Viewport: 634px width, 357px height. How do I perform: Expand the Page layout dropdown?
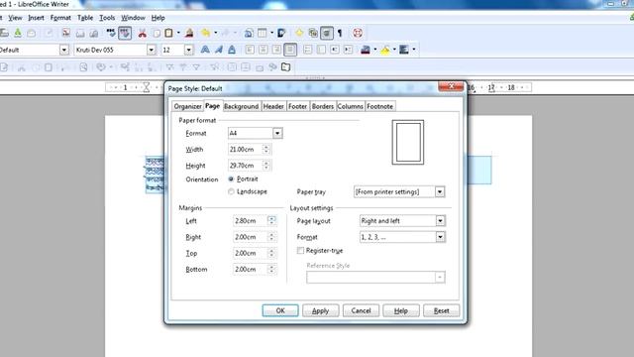440,220
